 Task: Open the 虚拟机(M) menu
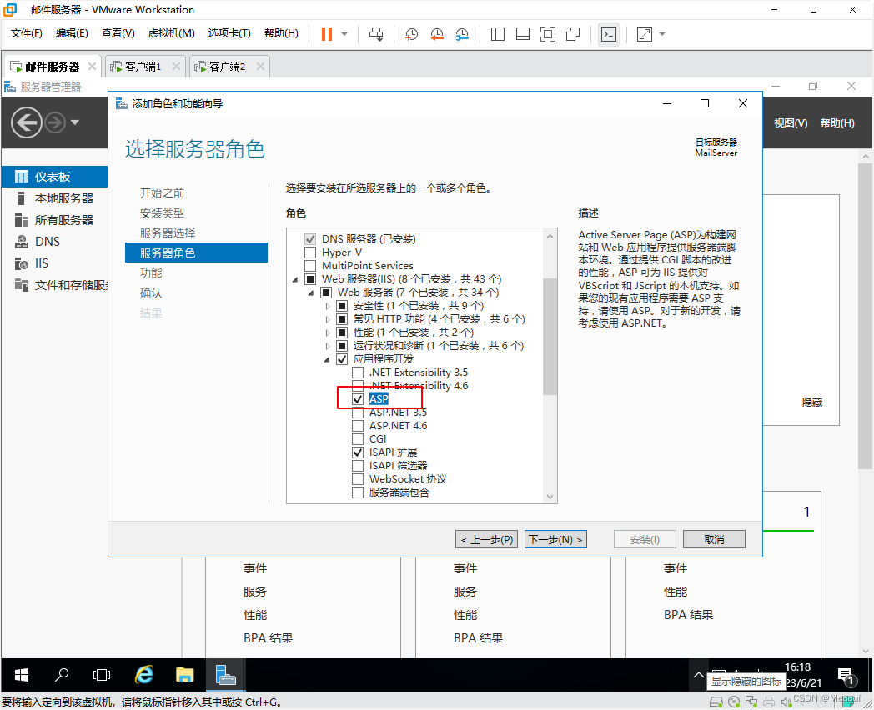[x=171, y=33]
